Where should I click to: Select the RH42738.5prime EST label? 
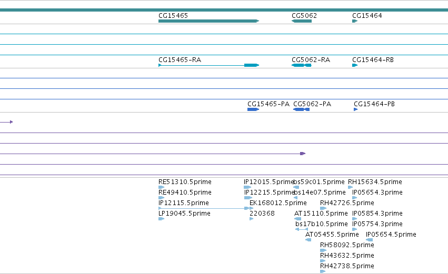347,266
